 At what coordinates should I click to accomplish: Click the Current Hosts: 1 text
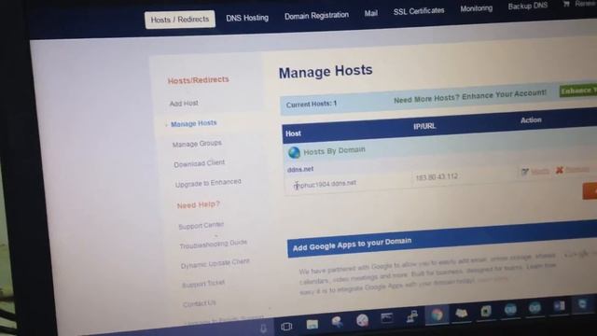tap(312, 104)
